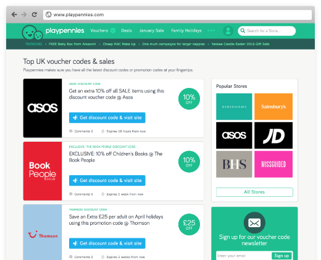
Task: Open trending link Cheap MAC Make Up
Action: pos(119,44)
